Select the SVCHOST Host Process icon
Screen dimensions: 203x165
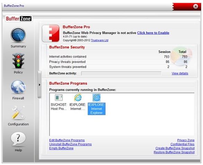pos(59,98)
